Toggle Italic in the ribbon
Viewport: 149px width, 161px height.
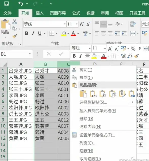tap(33, 33)
